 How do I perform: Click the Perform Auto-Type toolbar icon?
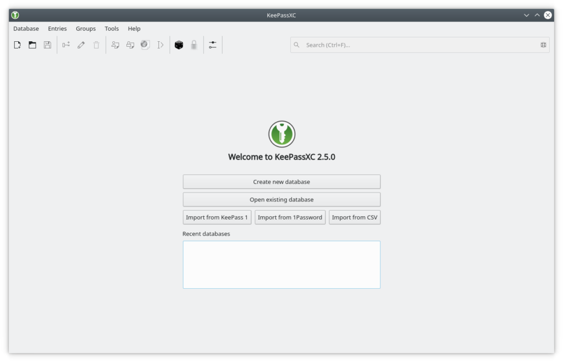pos(160,45)
